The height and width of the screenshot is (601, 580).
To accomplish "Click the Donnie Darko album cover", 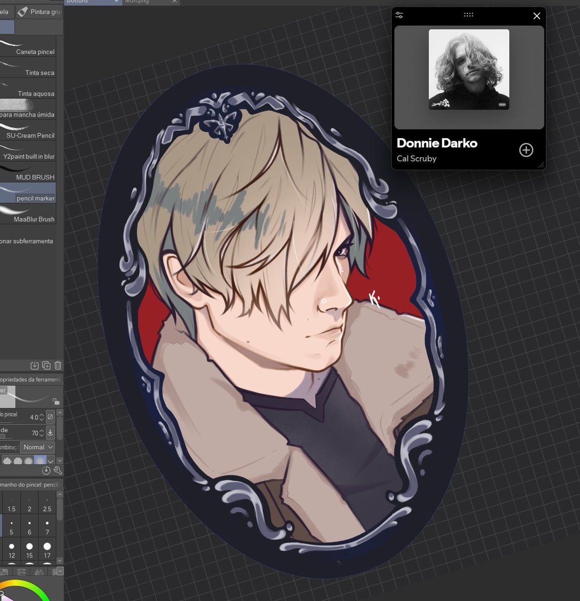I will 469,69.
